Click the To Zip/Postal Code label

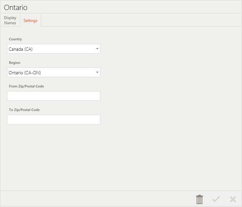[x=24, y=110]
